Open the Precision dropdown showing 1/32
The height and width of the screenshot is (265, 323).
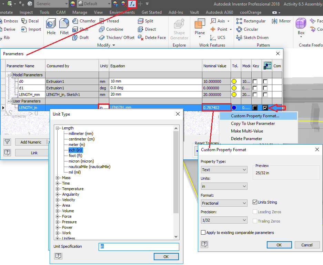pos(224,220)
